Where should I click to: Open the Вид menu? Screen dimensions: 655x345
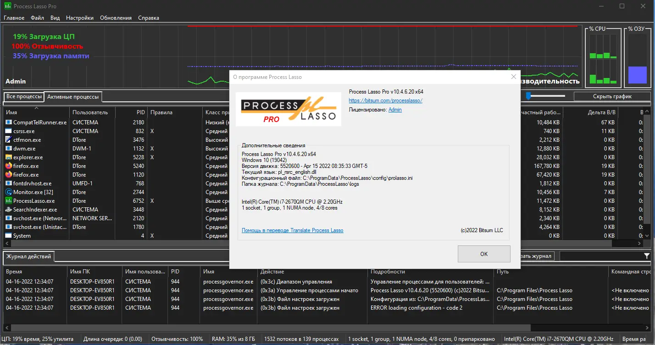[55, 18]
